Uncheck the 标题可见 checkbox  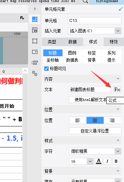(x=46, y=68)
